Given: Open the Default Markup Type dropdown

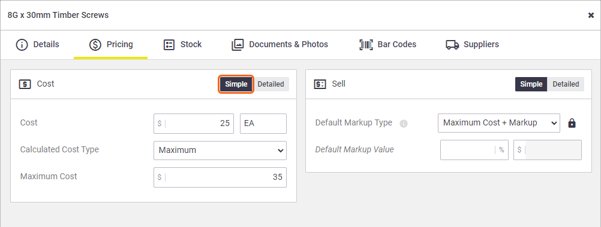Looking at the screenshot, I should [498, 123].
